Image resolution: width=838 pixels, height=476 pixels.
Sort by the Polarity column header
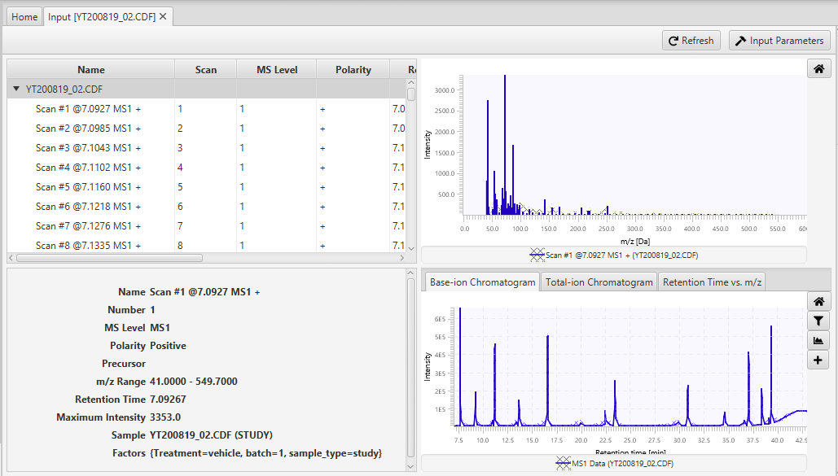point(353,69)
